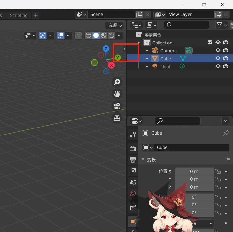Open the shading options dropdown arrow

(119, 35)
